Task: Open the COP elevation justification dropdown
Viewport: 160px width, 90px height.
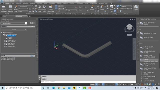Action: 71,10
